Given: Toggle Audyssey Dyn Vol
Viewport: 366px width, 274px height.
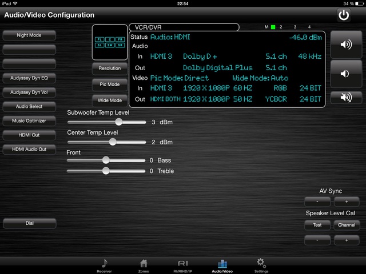Looking at the screenshot, I should point(29,92).
